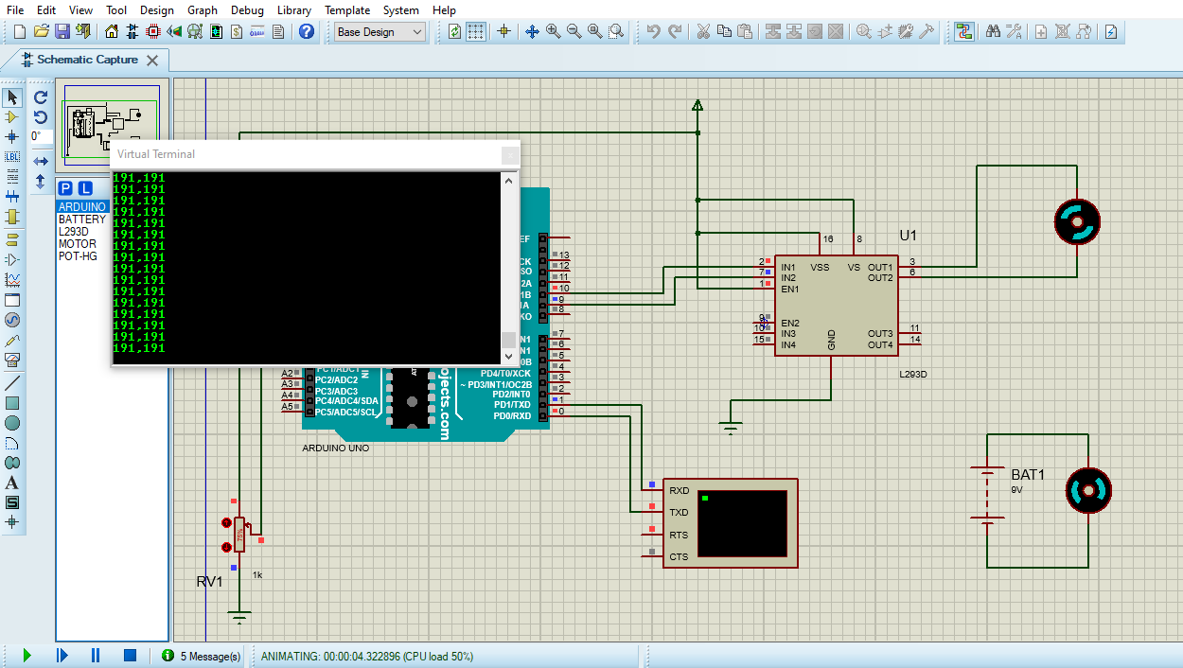
Task: Select the Component mode tool
Action: [x=12, y=115]
